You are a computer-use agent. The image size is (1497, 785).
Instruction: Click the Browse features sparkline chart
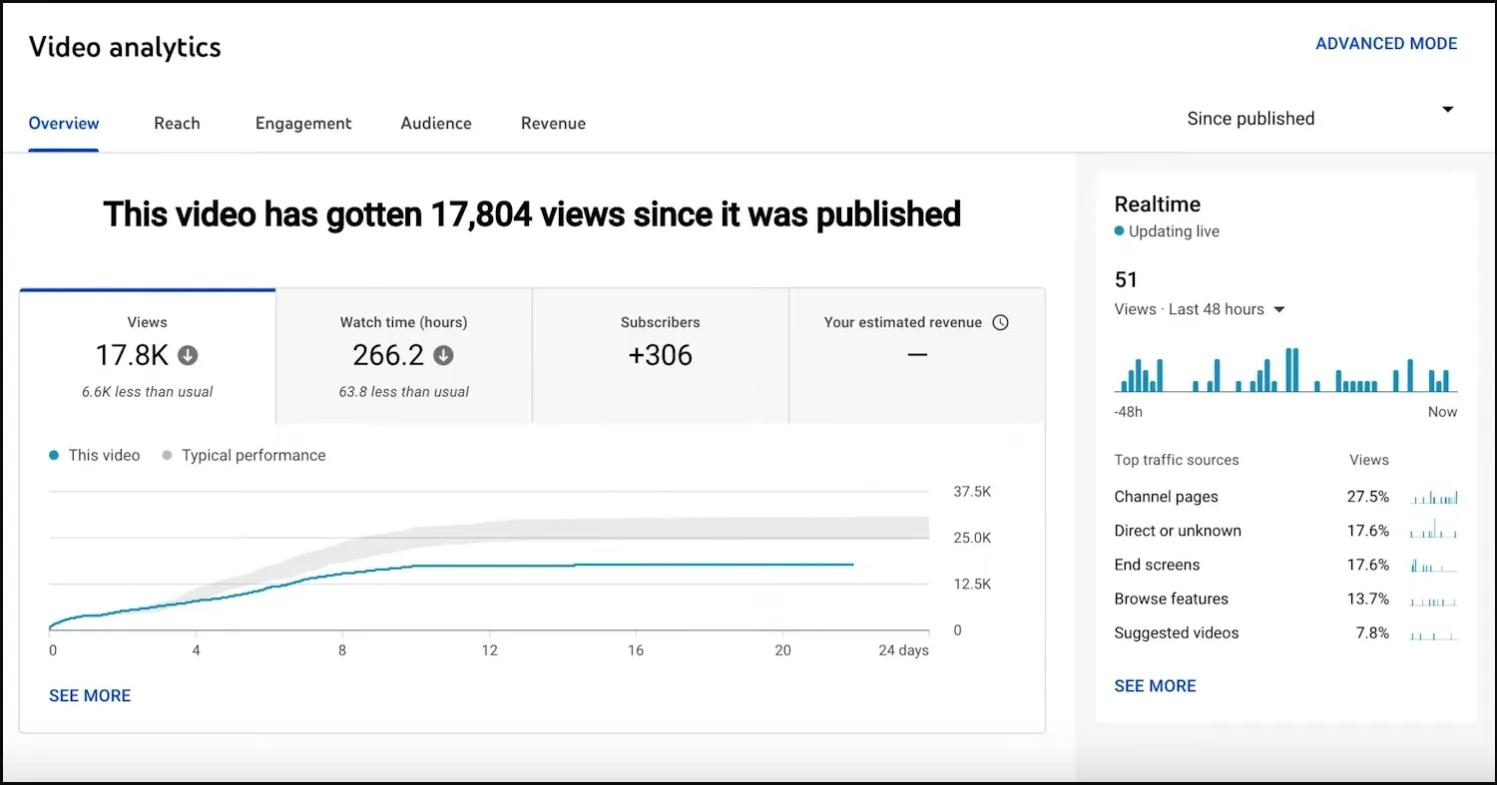point(1433,599)
